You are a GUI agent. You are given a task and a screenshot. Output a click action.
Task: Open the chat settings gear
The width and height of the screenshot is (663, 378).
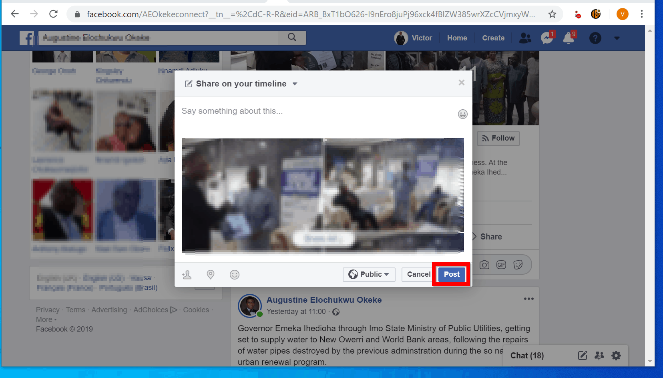616,356
